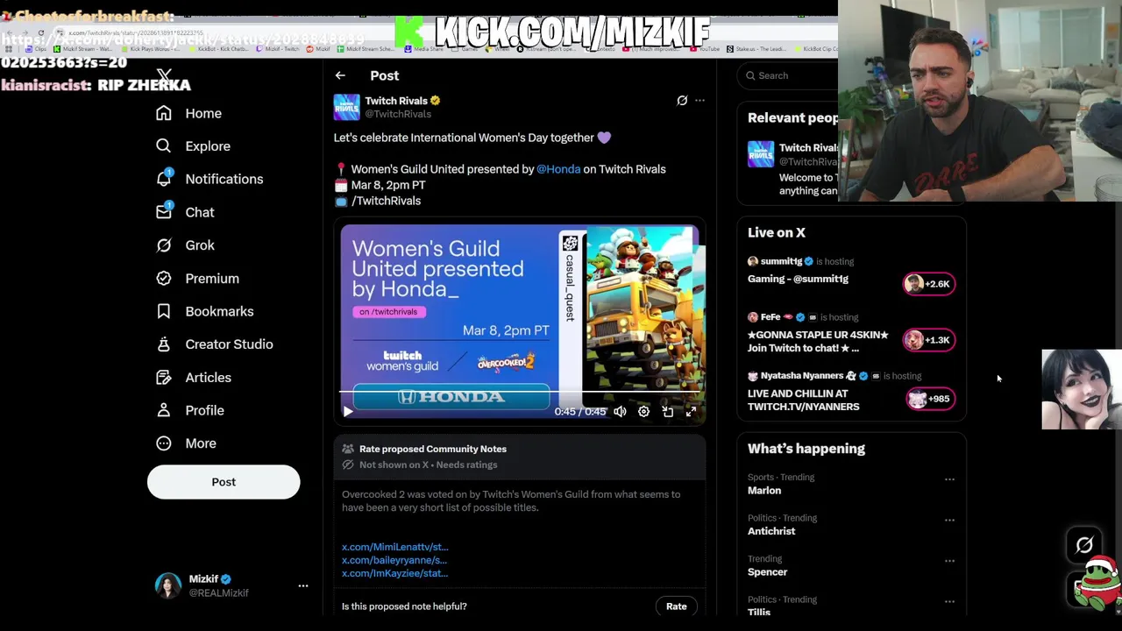Open options for the Marlon trend
This screenshot has height=631, width=1122.
949,479
